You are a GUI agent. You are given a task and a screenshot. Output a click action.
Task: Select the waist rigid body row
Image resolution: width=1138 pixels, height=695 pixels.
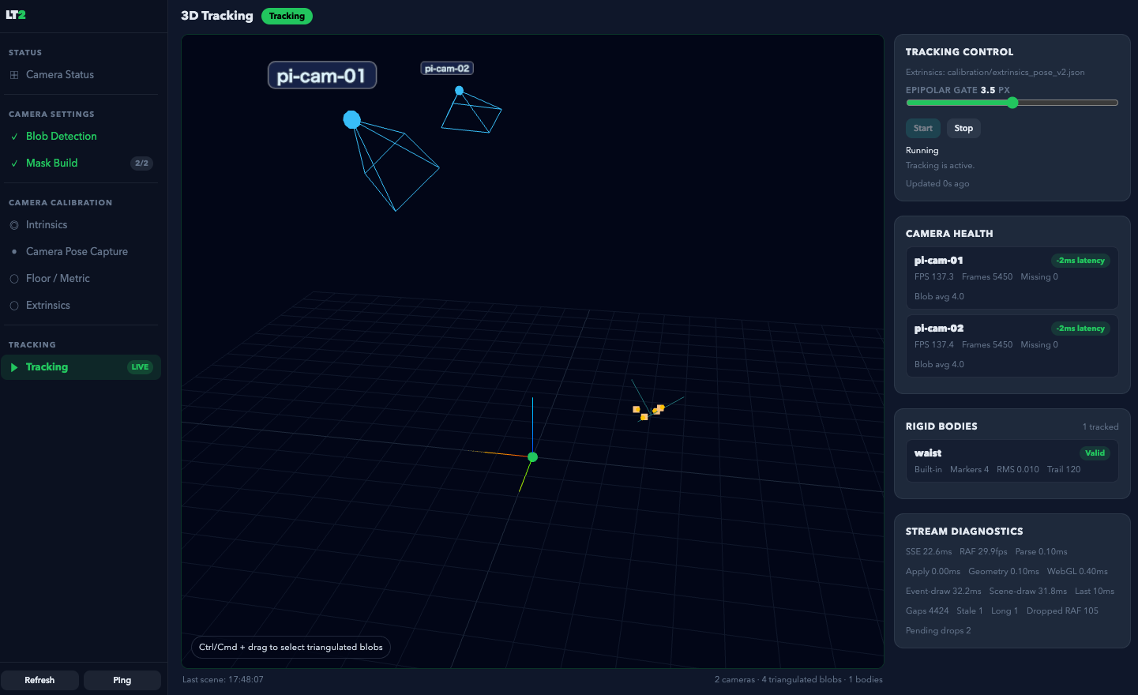(x=1012, y=460)
